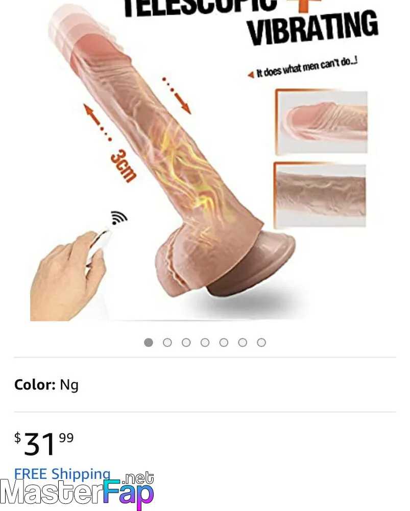Click the wireless signal icon above the remote
The height and width of the screenshot is (511, 410).
(x=119, y=217)
